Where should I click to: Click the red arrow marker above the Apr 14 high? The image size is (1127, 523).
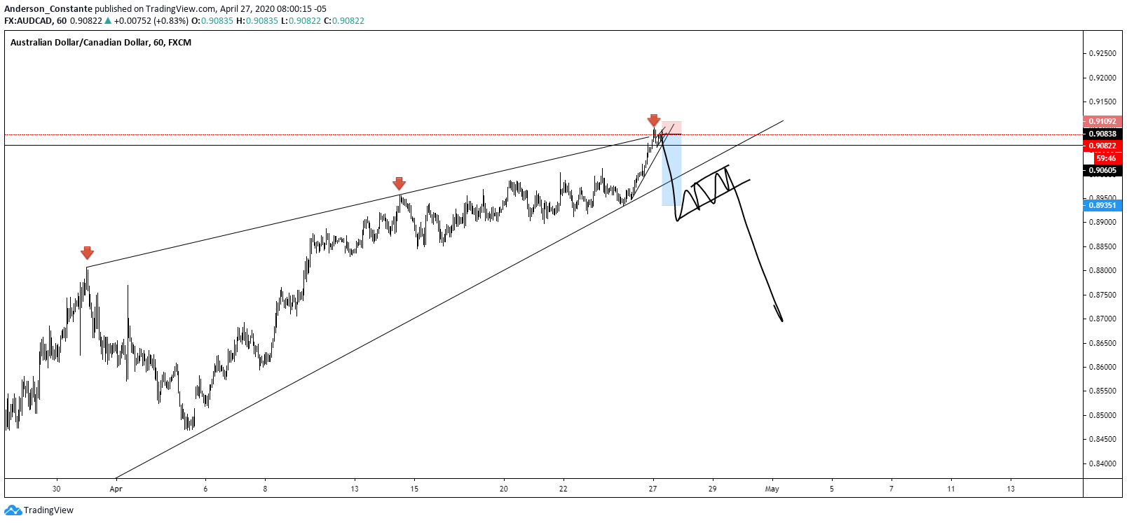click(x=399, y=183)
